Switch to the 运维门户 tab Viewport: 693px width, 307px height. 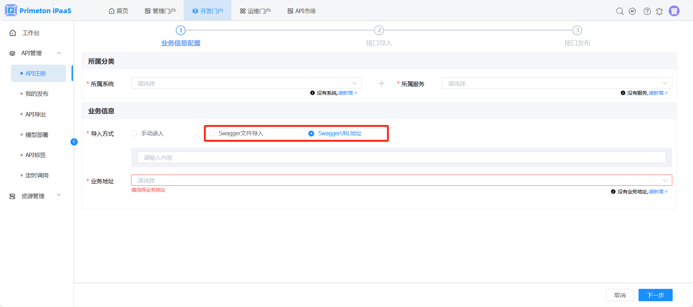255,11
